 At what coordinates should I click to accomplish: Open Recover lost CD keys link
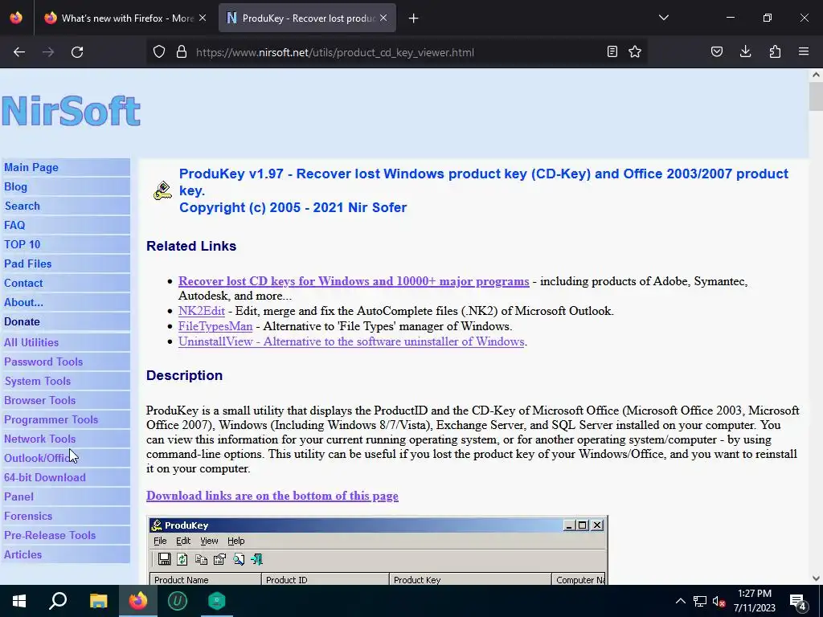click(x=354, y=281)
